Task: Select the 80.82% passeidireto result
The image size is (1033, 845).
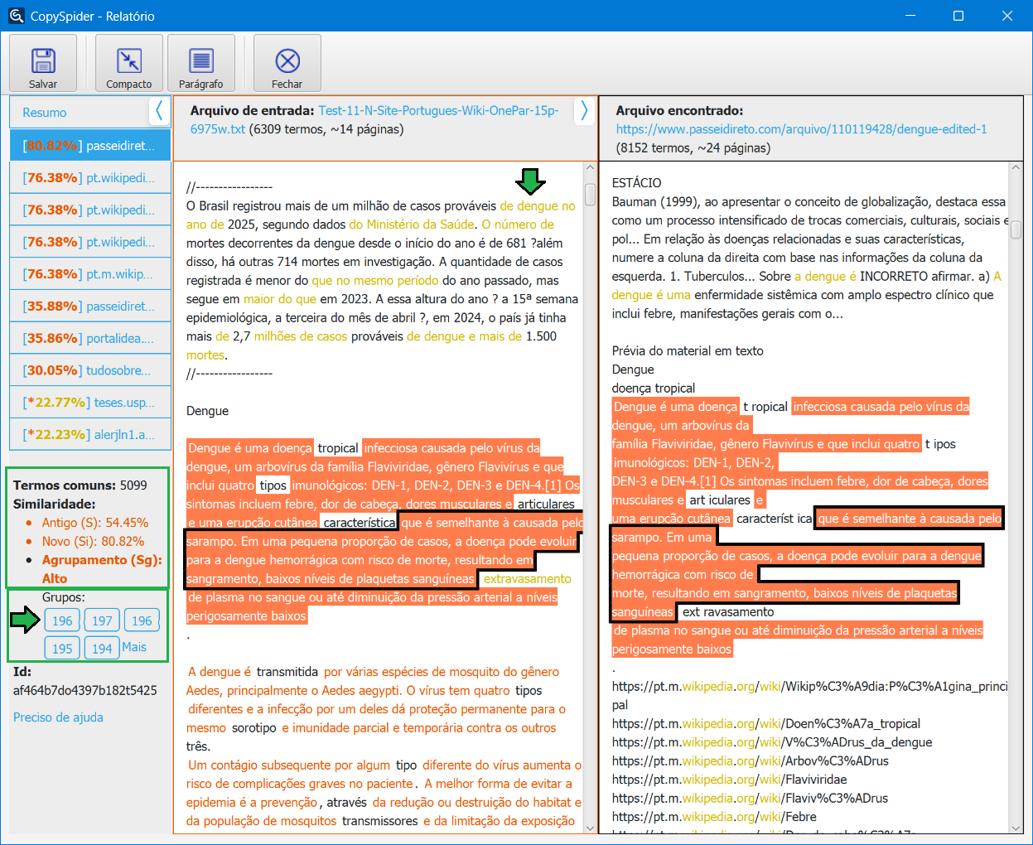Action: tap(89, 146)
